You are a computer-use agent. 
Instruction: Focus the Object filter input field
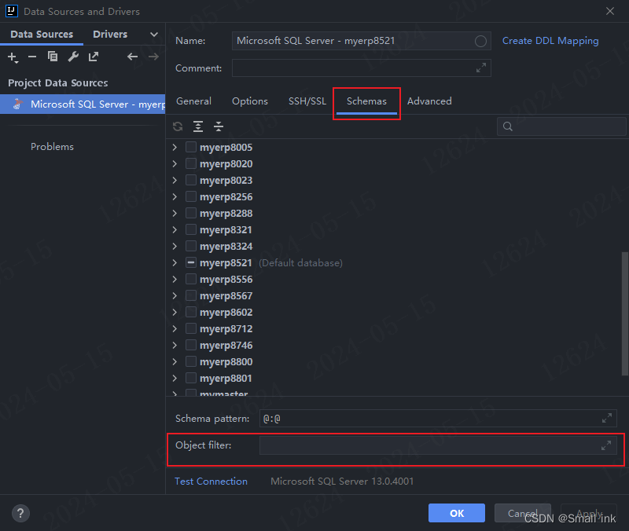point(438,445)
